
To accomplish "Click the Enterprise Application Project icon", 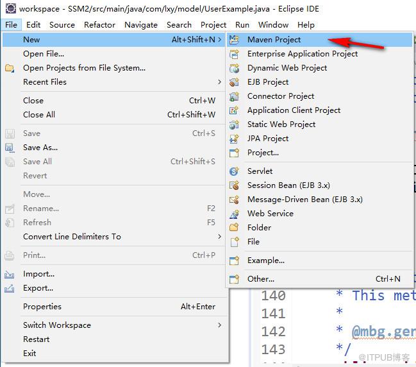I will coord(234,54).
